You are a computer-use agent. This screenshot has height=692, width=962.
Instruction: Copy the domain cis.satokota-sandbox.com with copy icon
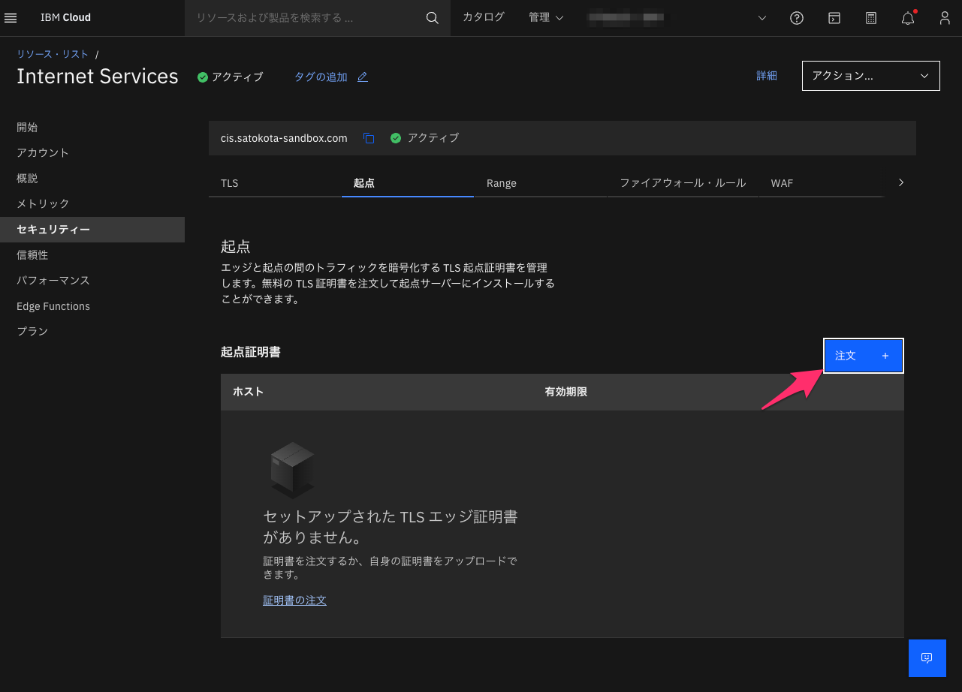pyautogui.click(x=368, y=138)
